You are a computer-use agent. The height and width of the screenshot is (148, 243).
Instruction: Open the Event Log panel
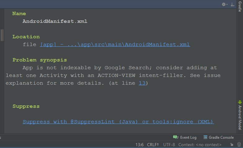tap(185, 137)
